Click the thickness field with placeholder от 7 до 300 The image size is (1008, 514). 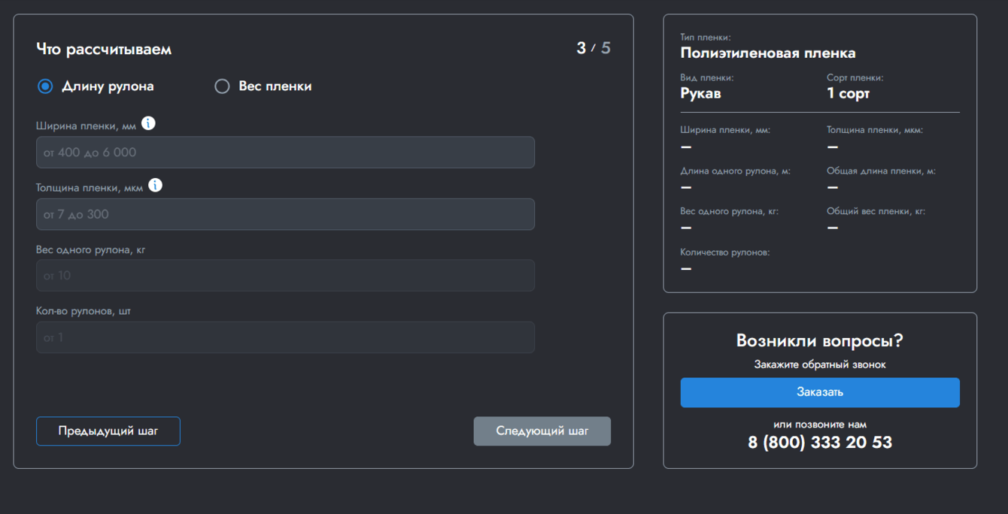pos(285,214)
